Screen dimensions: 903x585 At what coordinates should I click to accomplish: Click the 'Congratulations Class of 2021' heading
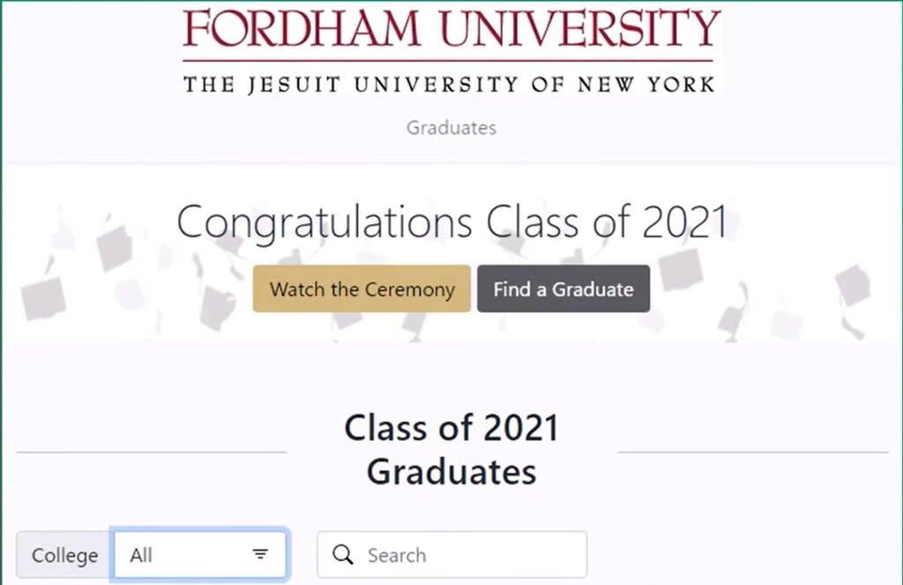point(451,222)
